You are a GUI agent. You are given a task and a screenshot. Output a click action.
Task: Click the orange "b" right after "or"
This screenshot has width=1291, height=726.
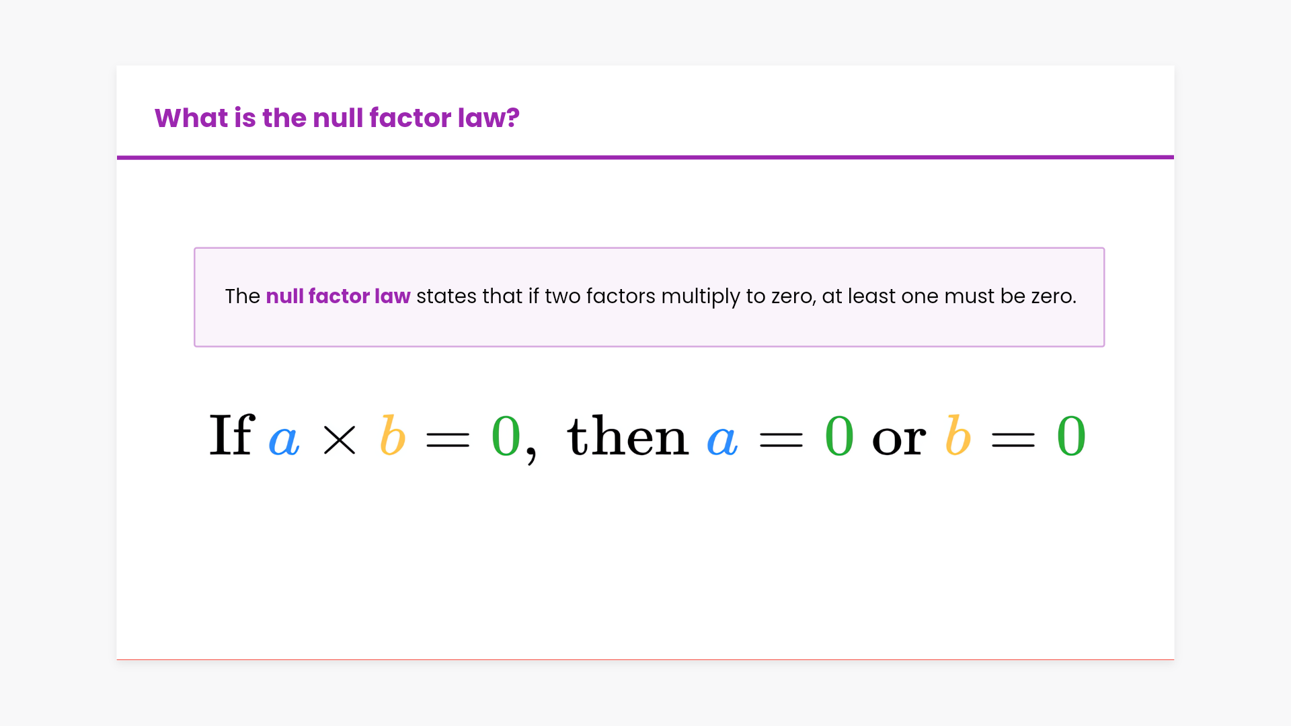pos(958,436)
